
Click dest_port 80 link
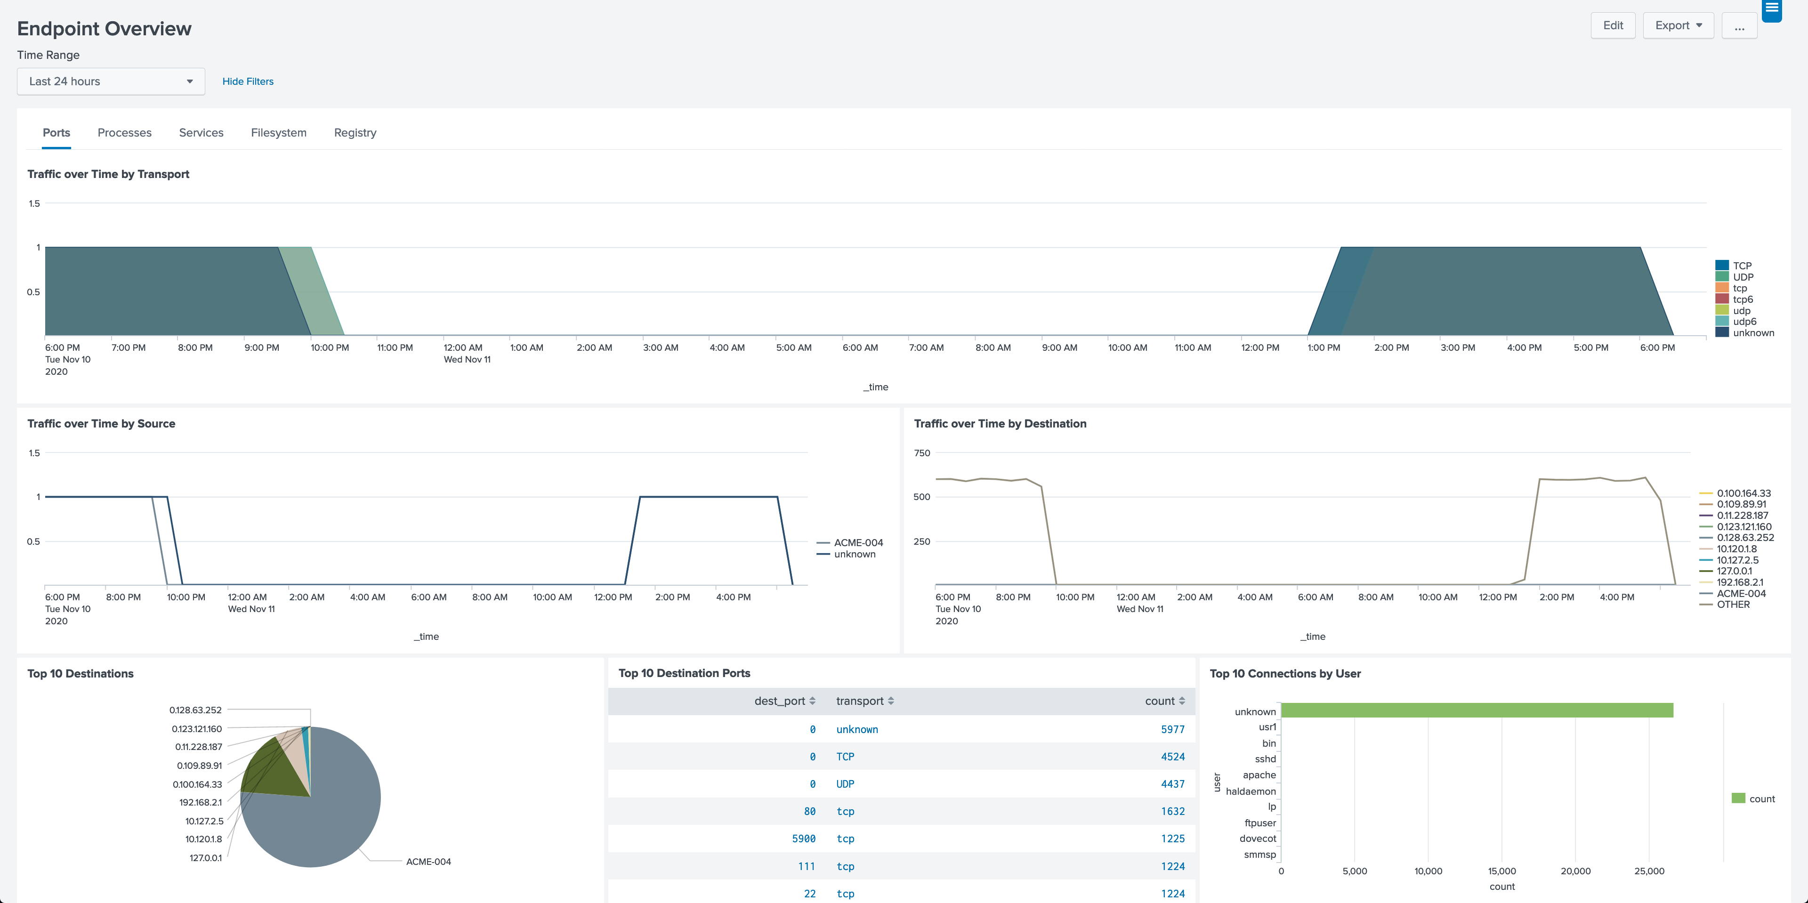click(x=809, y=812)
